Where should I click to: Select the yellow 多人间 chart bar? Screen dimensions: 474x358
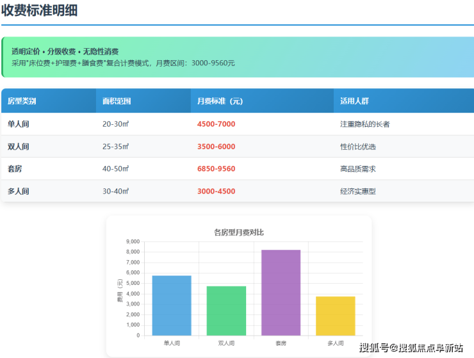click(335, 316)
